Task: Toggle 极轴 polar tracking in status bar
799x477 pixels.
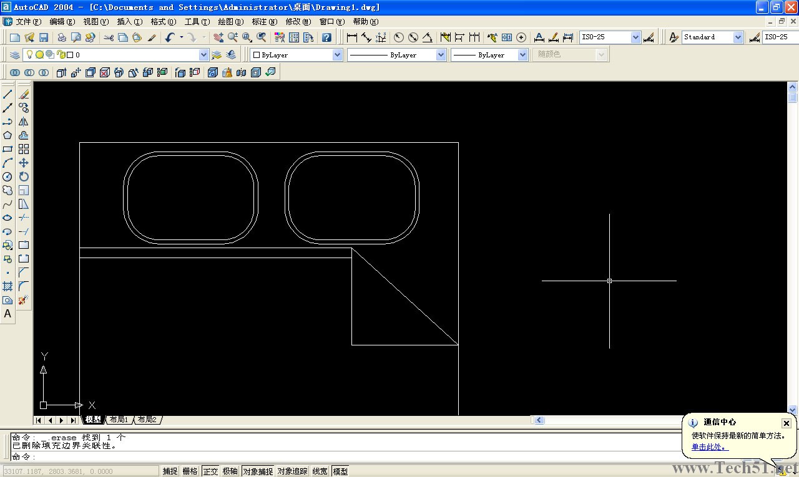Action: (x=230, y=471)
